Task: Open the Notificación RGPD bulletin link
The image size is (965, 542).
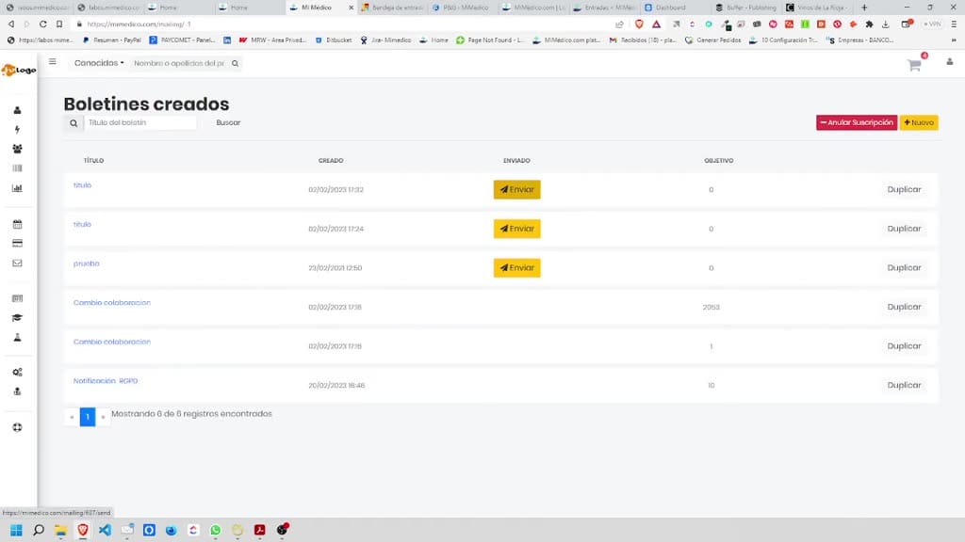Action: point(106,381)
